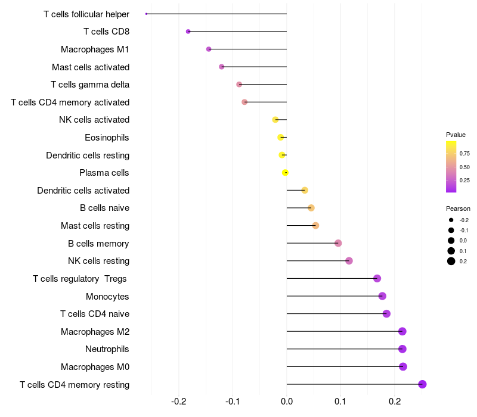Click the Pearson legend title
Image resolution: width=477 pixels, height=417 pixels.
click(458, 208)
